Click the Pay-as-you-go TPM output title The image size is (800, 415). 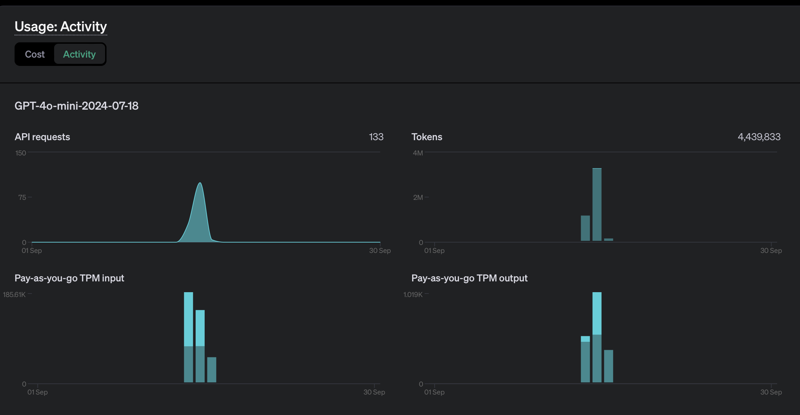(x=469, y=278)
